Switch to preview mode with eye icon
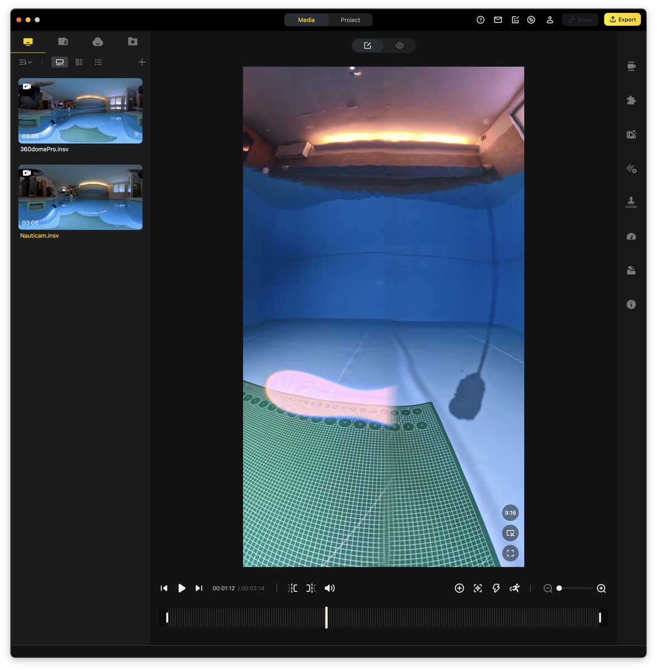657x670 pixels. pyautogui.click(x=400, y=46)
